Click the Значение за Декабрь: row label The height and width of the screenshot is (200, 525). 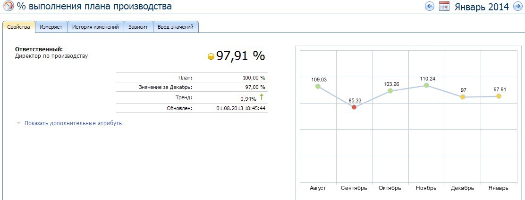pyautogui.click(x=166, y=87)
